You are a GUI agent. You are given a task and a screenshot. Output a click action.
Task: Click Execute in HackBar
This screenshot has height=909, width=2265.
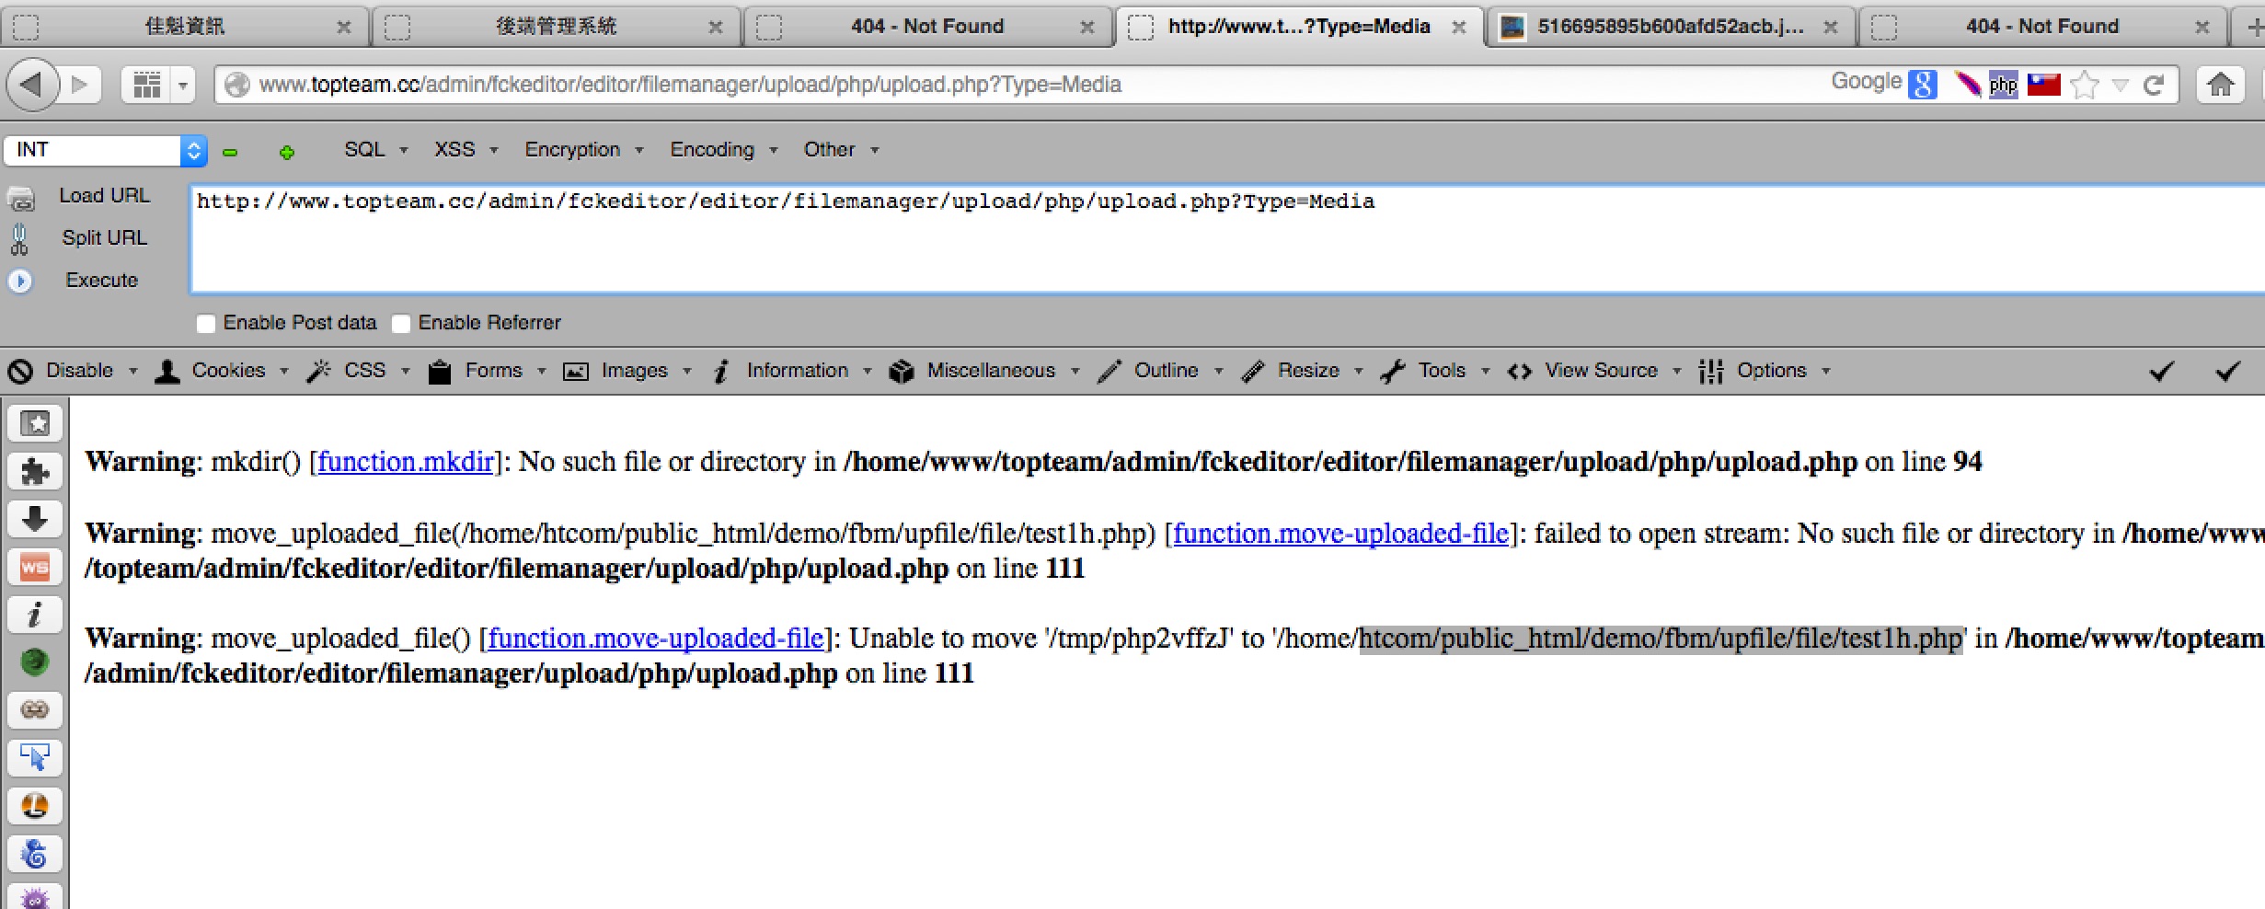click(101, 281)
